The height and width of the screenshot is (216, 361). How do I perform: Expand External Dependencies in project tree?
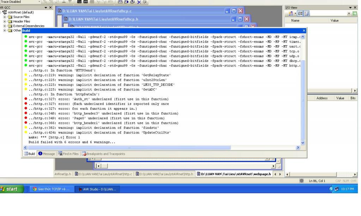point(5,26)
